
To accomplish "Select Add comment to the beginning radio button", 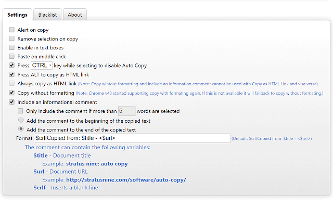I will (21, 120).
